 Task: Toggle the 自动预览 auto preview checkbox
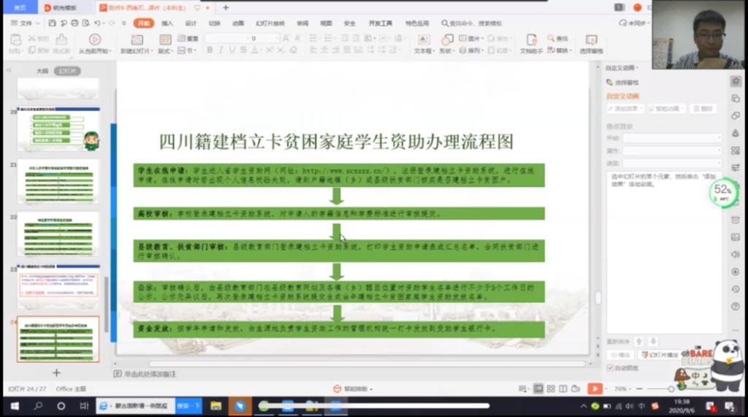tap(611, 367)
